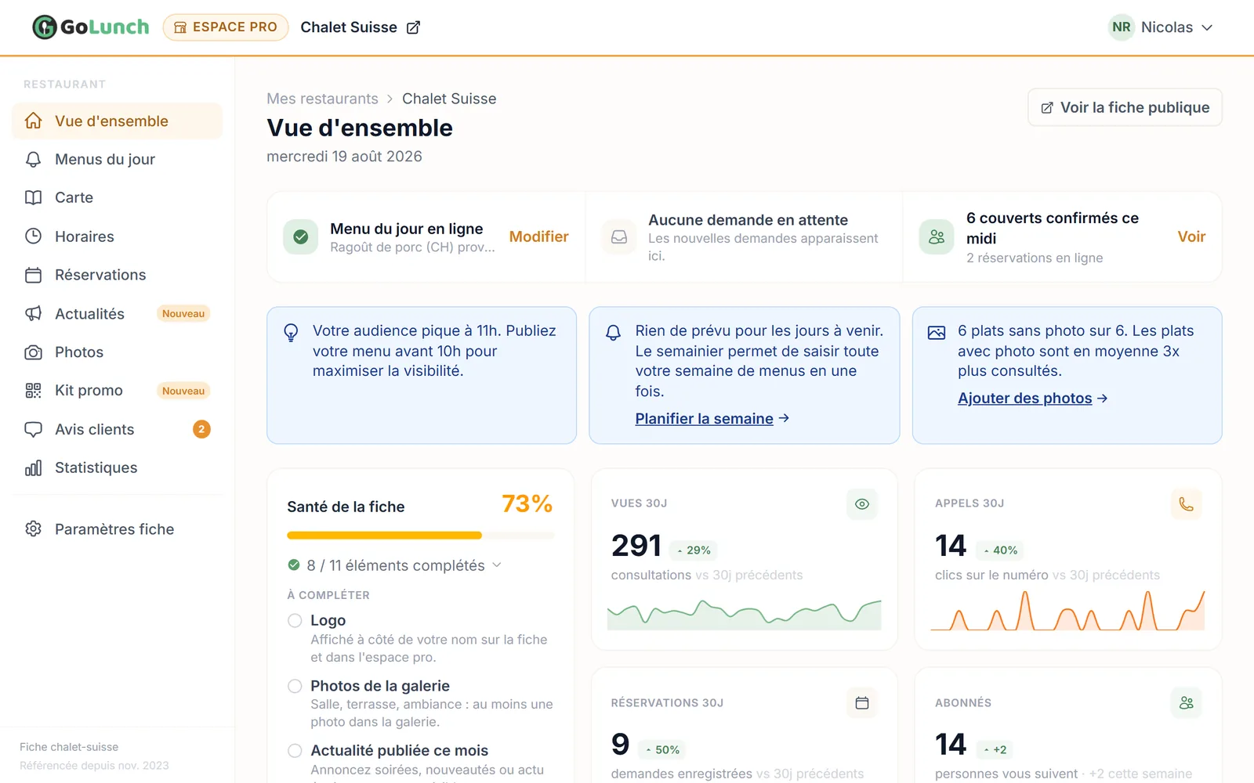This screenshot has width=1254, height=783.
Task: Select the Actualité publiée ce mois circle
Action: click(295, 751)
